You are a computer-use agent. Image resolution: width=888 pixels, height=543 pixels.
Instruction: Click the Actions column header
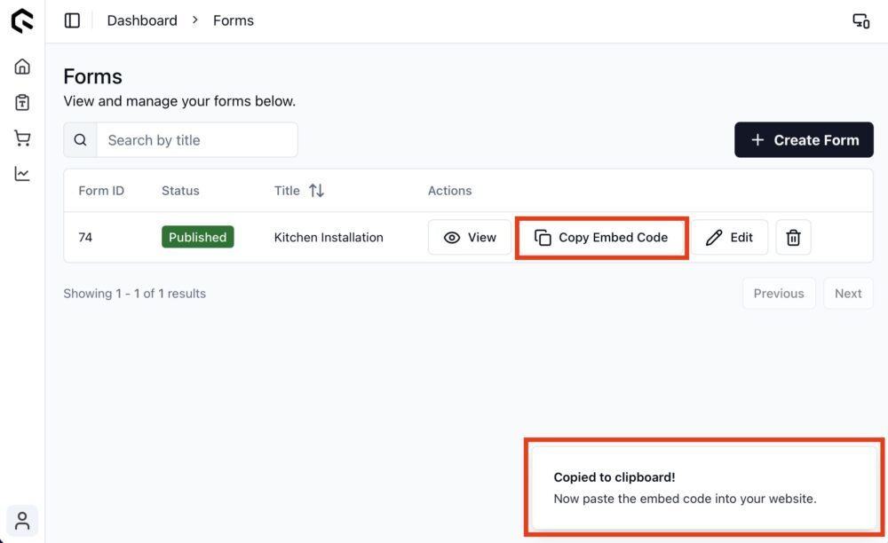tap(449, 191)
